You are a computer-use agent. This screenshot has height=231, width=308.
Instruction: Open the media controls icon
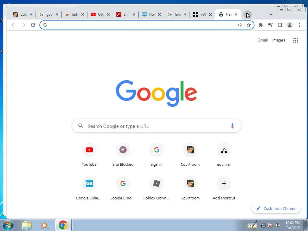(x=270, y=25)
